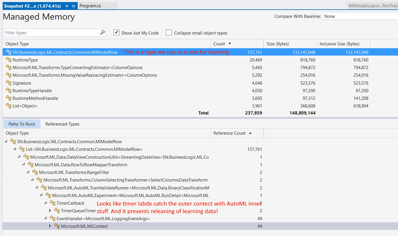Click the StreamingDataView node icon
The height and width of the screenshot is (236, 398).
pyautogui.click(x=26, y=157)
